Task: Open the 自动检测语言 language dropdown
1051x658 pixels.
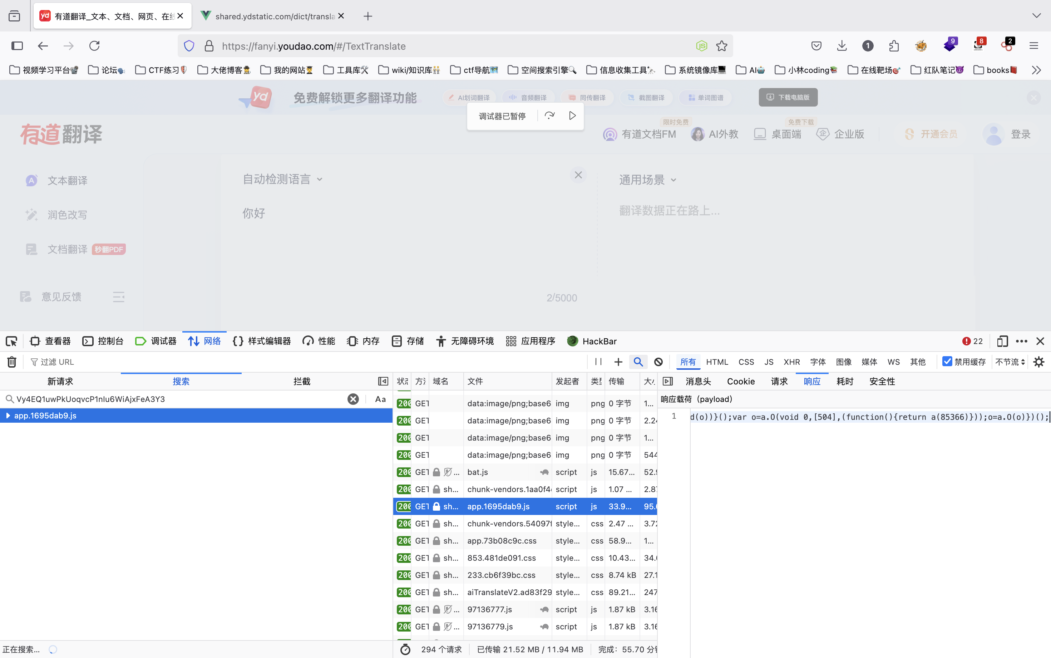Action: (282, 179)
